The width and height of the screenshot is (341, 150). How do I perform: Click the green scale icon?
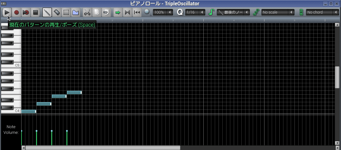(256, 12)
